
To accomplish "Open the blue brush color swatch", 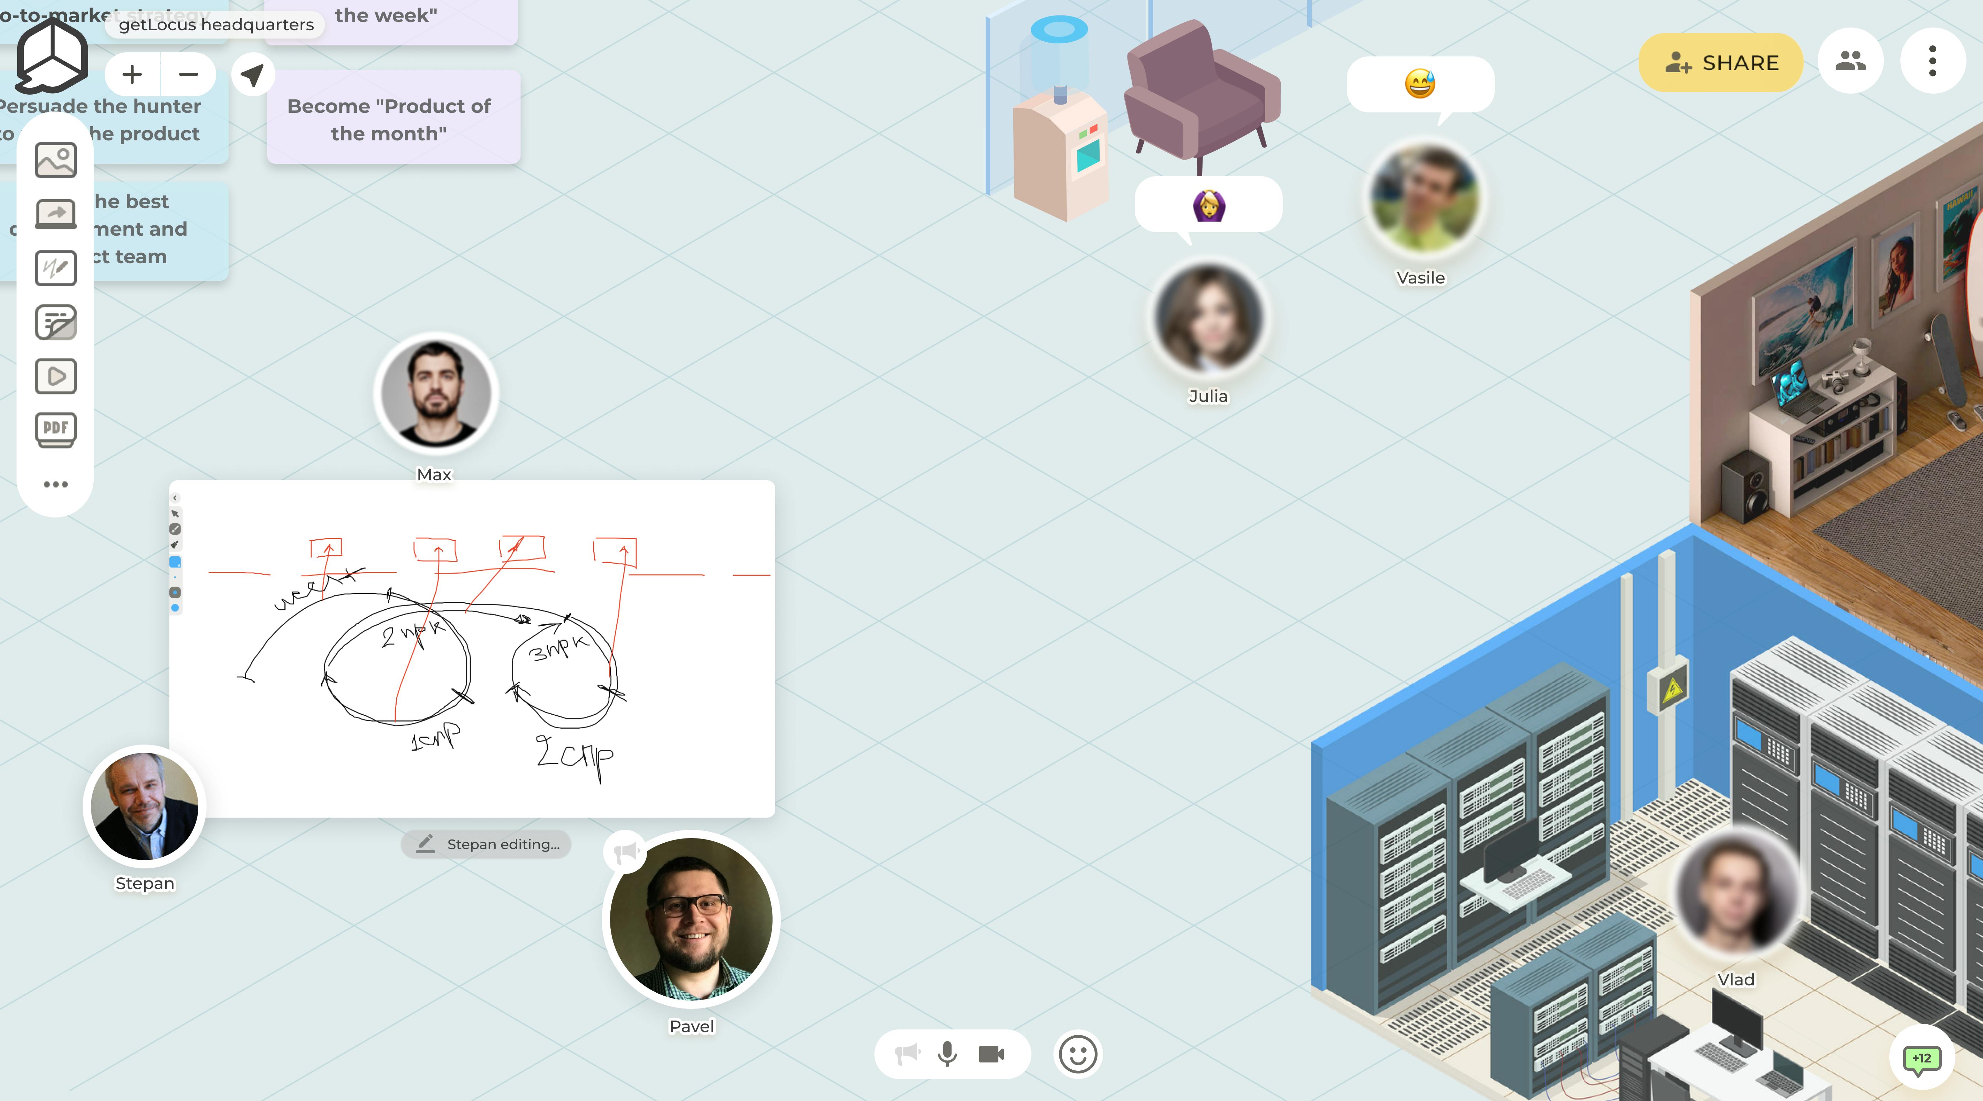I will coord(175,562).
